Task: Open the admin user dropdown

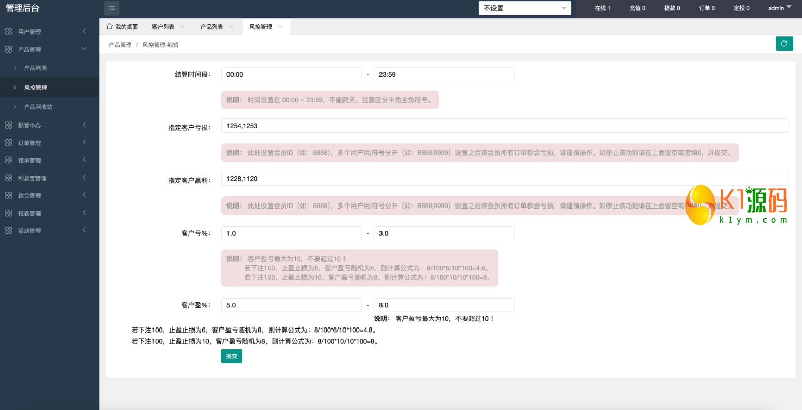Action: coord(779,8)
